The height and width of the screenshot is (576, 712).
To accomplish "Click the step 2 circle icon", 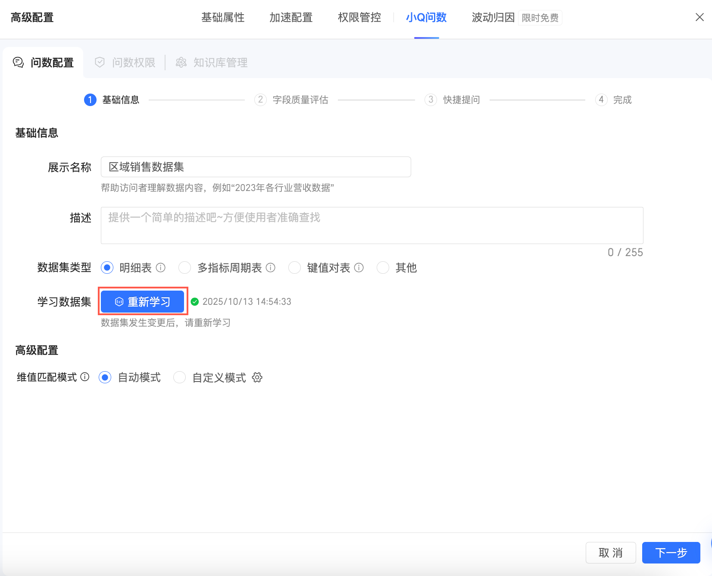I will [260, 100].
